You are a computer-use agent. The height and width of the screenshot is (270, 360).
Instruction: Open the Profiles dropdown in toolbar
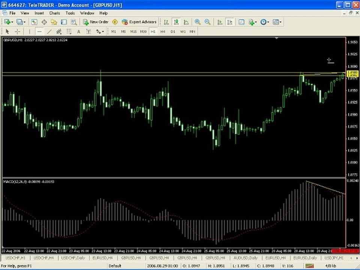(21, 22)
